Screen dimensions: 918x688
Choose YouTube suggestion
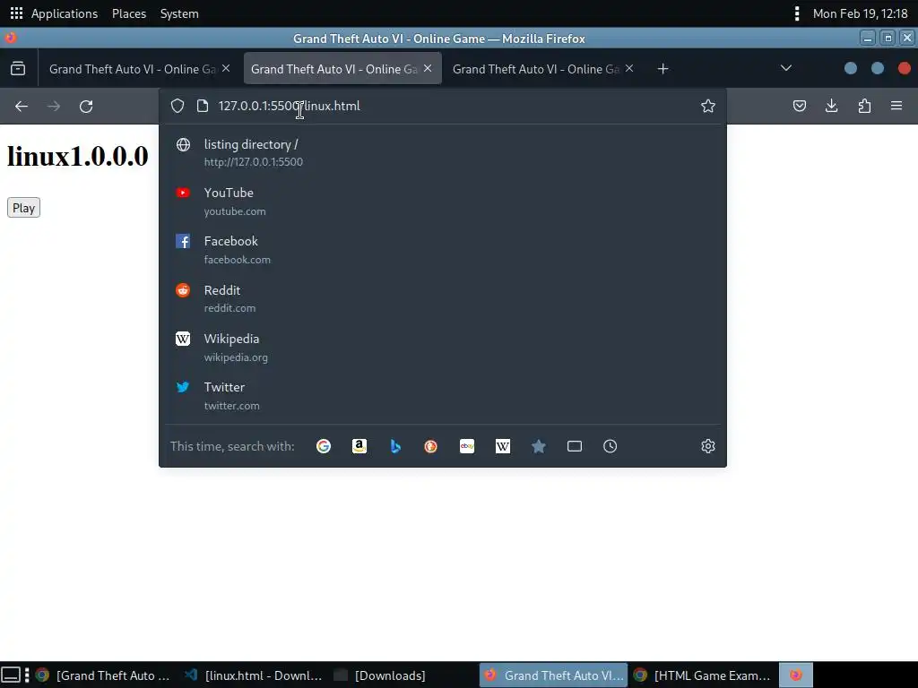click(x=443, y=202)
